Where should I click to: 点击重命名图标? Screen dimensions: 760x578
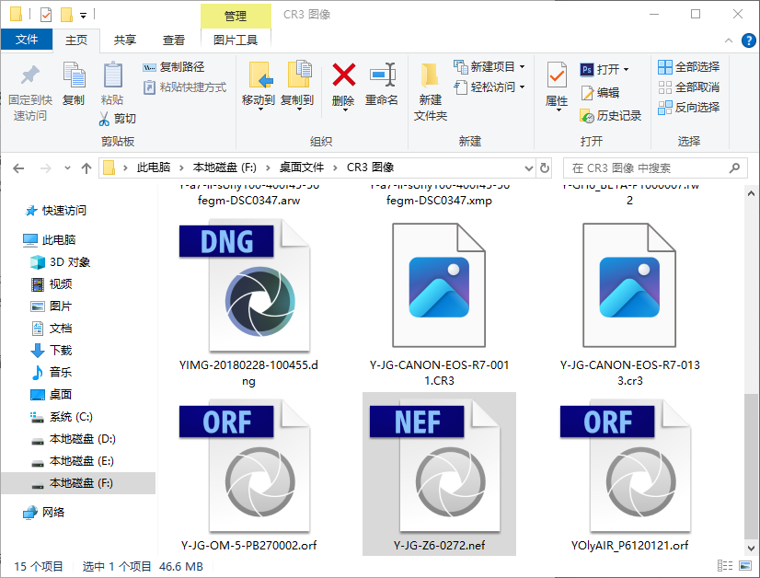tap(381, 87)
